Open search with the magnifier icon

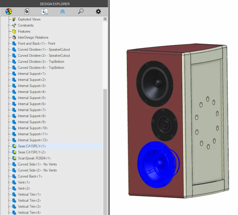(81, 11)
